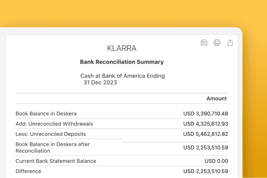
Task: Click the share export icon
Action: click(230, 43)
